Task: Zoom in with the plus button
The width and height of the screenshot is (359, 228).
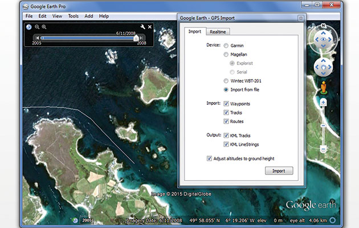Action: [323, 103]
